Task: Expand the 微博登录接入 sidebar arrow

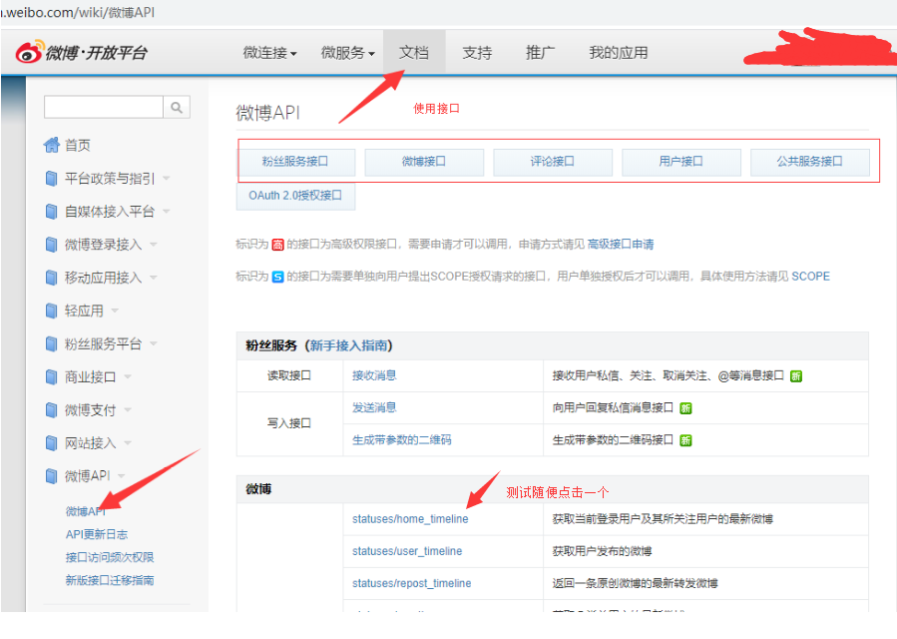Action: pyautogui.click(x=154, y=245)
